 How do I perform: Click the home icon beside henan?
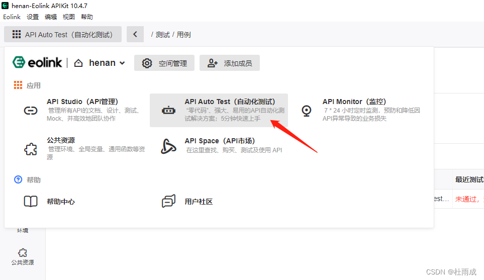[x=78, y=63]
